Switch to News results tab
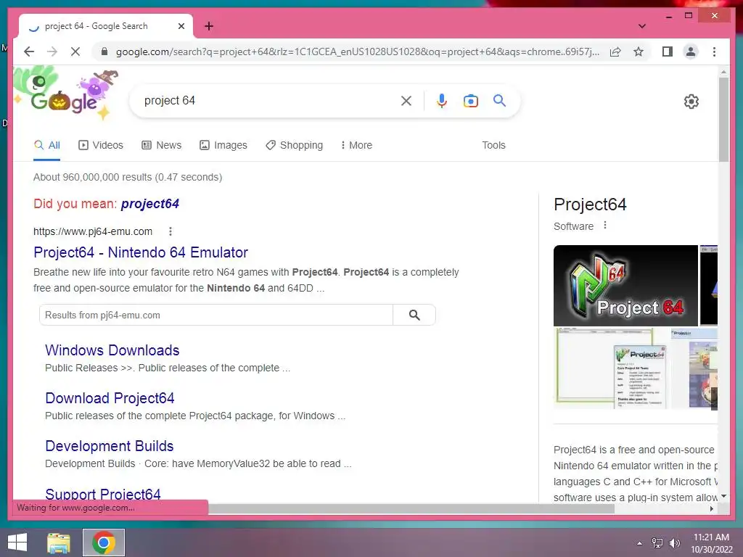 162,145
